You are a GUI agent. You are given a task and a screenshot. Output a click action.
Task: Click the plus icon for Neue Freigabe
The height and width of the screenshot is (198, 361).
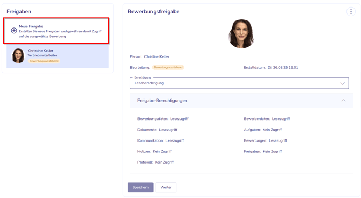pyautogui.click(x=14, y=31)
